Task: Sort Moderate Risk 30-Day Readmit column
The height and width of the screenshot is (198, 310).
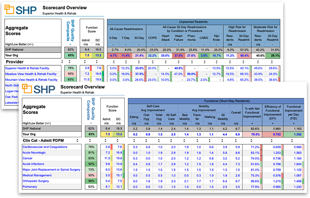Action: (272, 62)
